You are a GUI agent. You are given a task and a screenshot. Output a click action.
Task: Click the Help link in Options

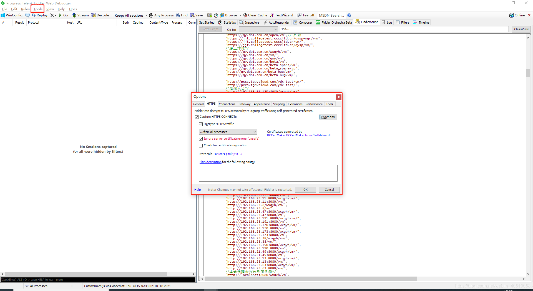[197, 190]
